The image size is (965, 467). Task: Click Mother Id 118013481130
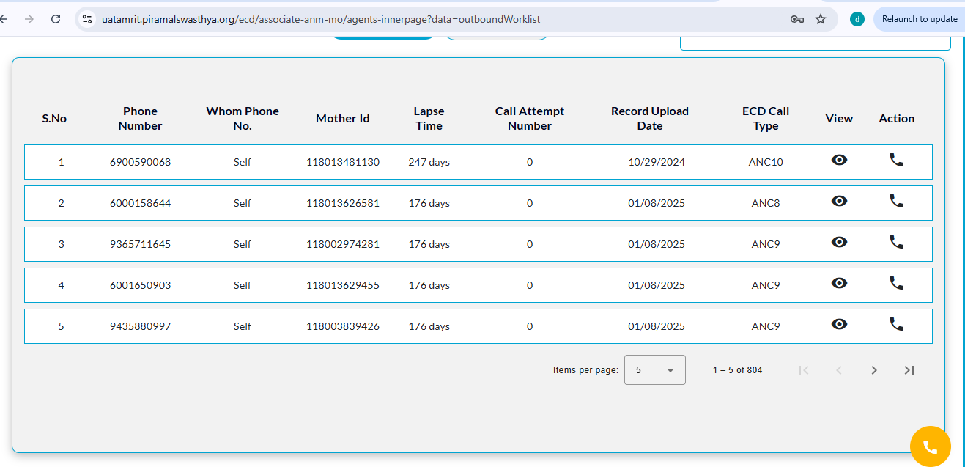(343, 162)
